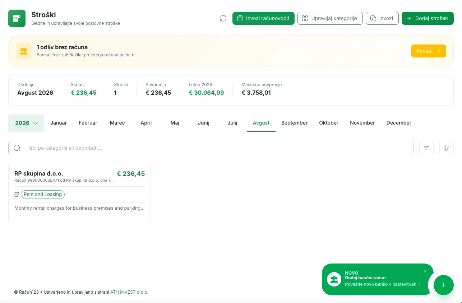The image size is (462, 303).
Task: Click the yellow Poveži button
Action: tap(429, 51)
